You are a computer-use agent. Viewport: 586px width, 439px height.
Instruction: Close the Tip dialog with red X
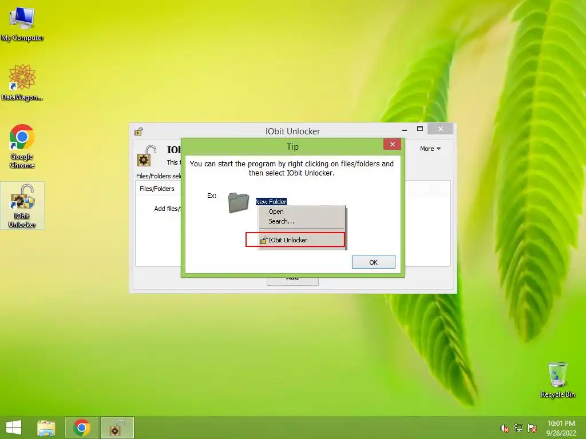(x=392, y=145)
